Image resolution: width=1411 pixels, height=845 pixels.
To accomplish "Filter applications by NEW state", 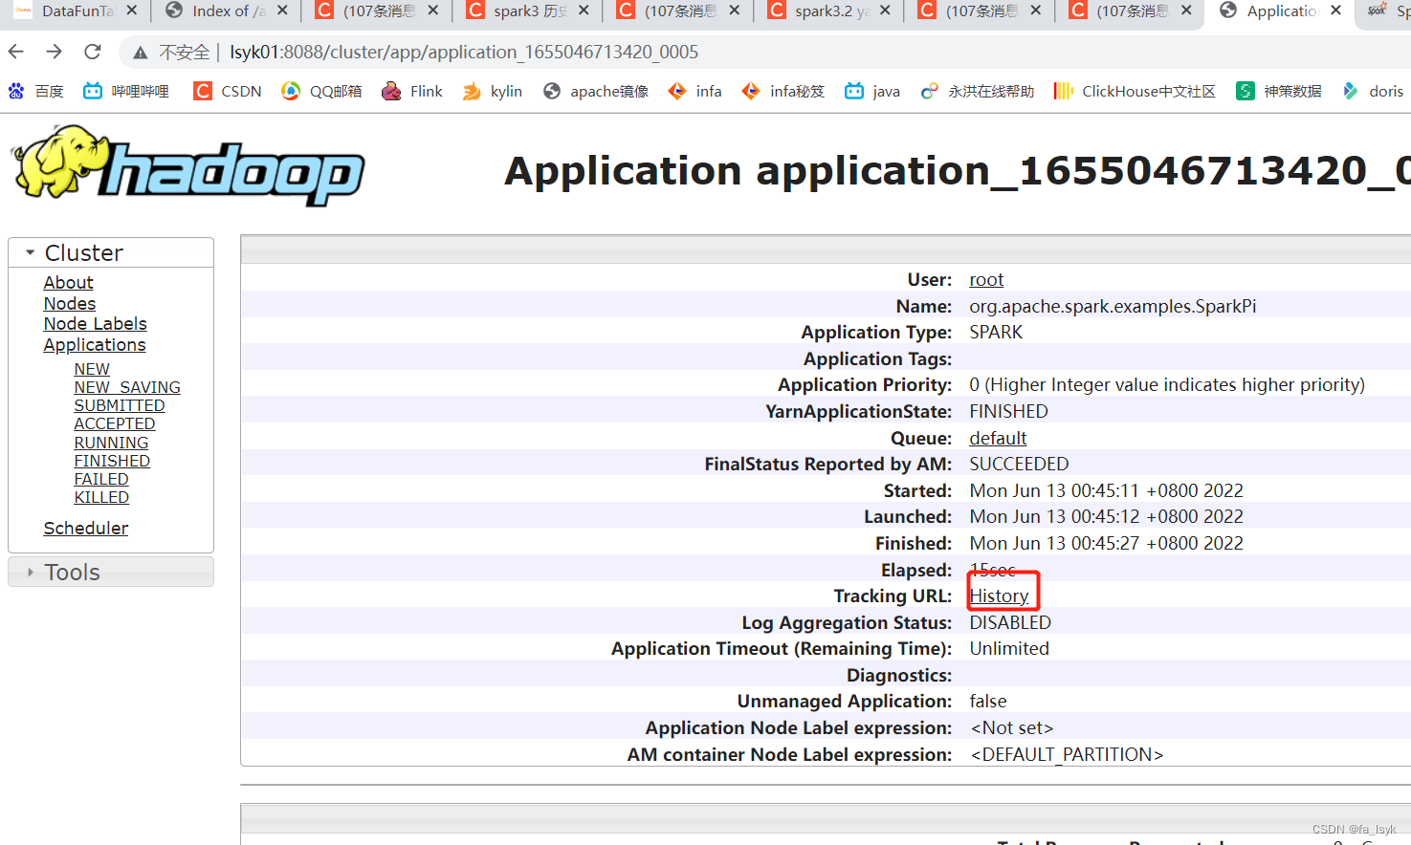I will [92, 369].
